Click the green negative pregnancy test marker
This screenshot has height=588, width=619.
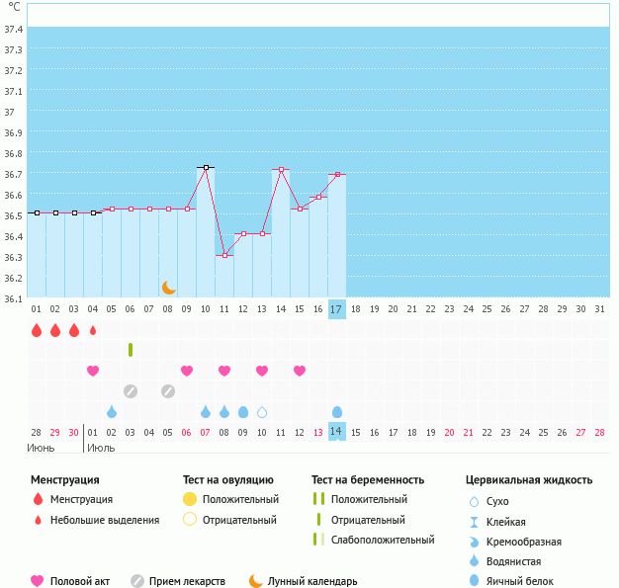pos(131,350)
